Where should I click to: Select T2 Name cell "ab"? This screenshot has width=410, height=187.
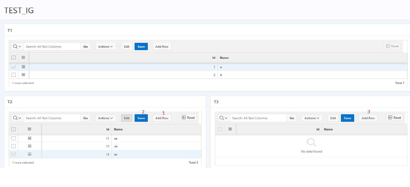(156, 146)
